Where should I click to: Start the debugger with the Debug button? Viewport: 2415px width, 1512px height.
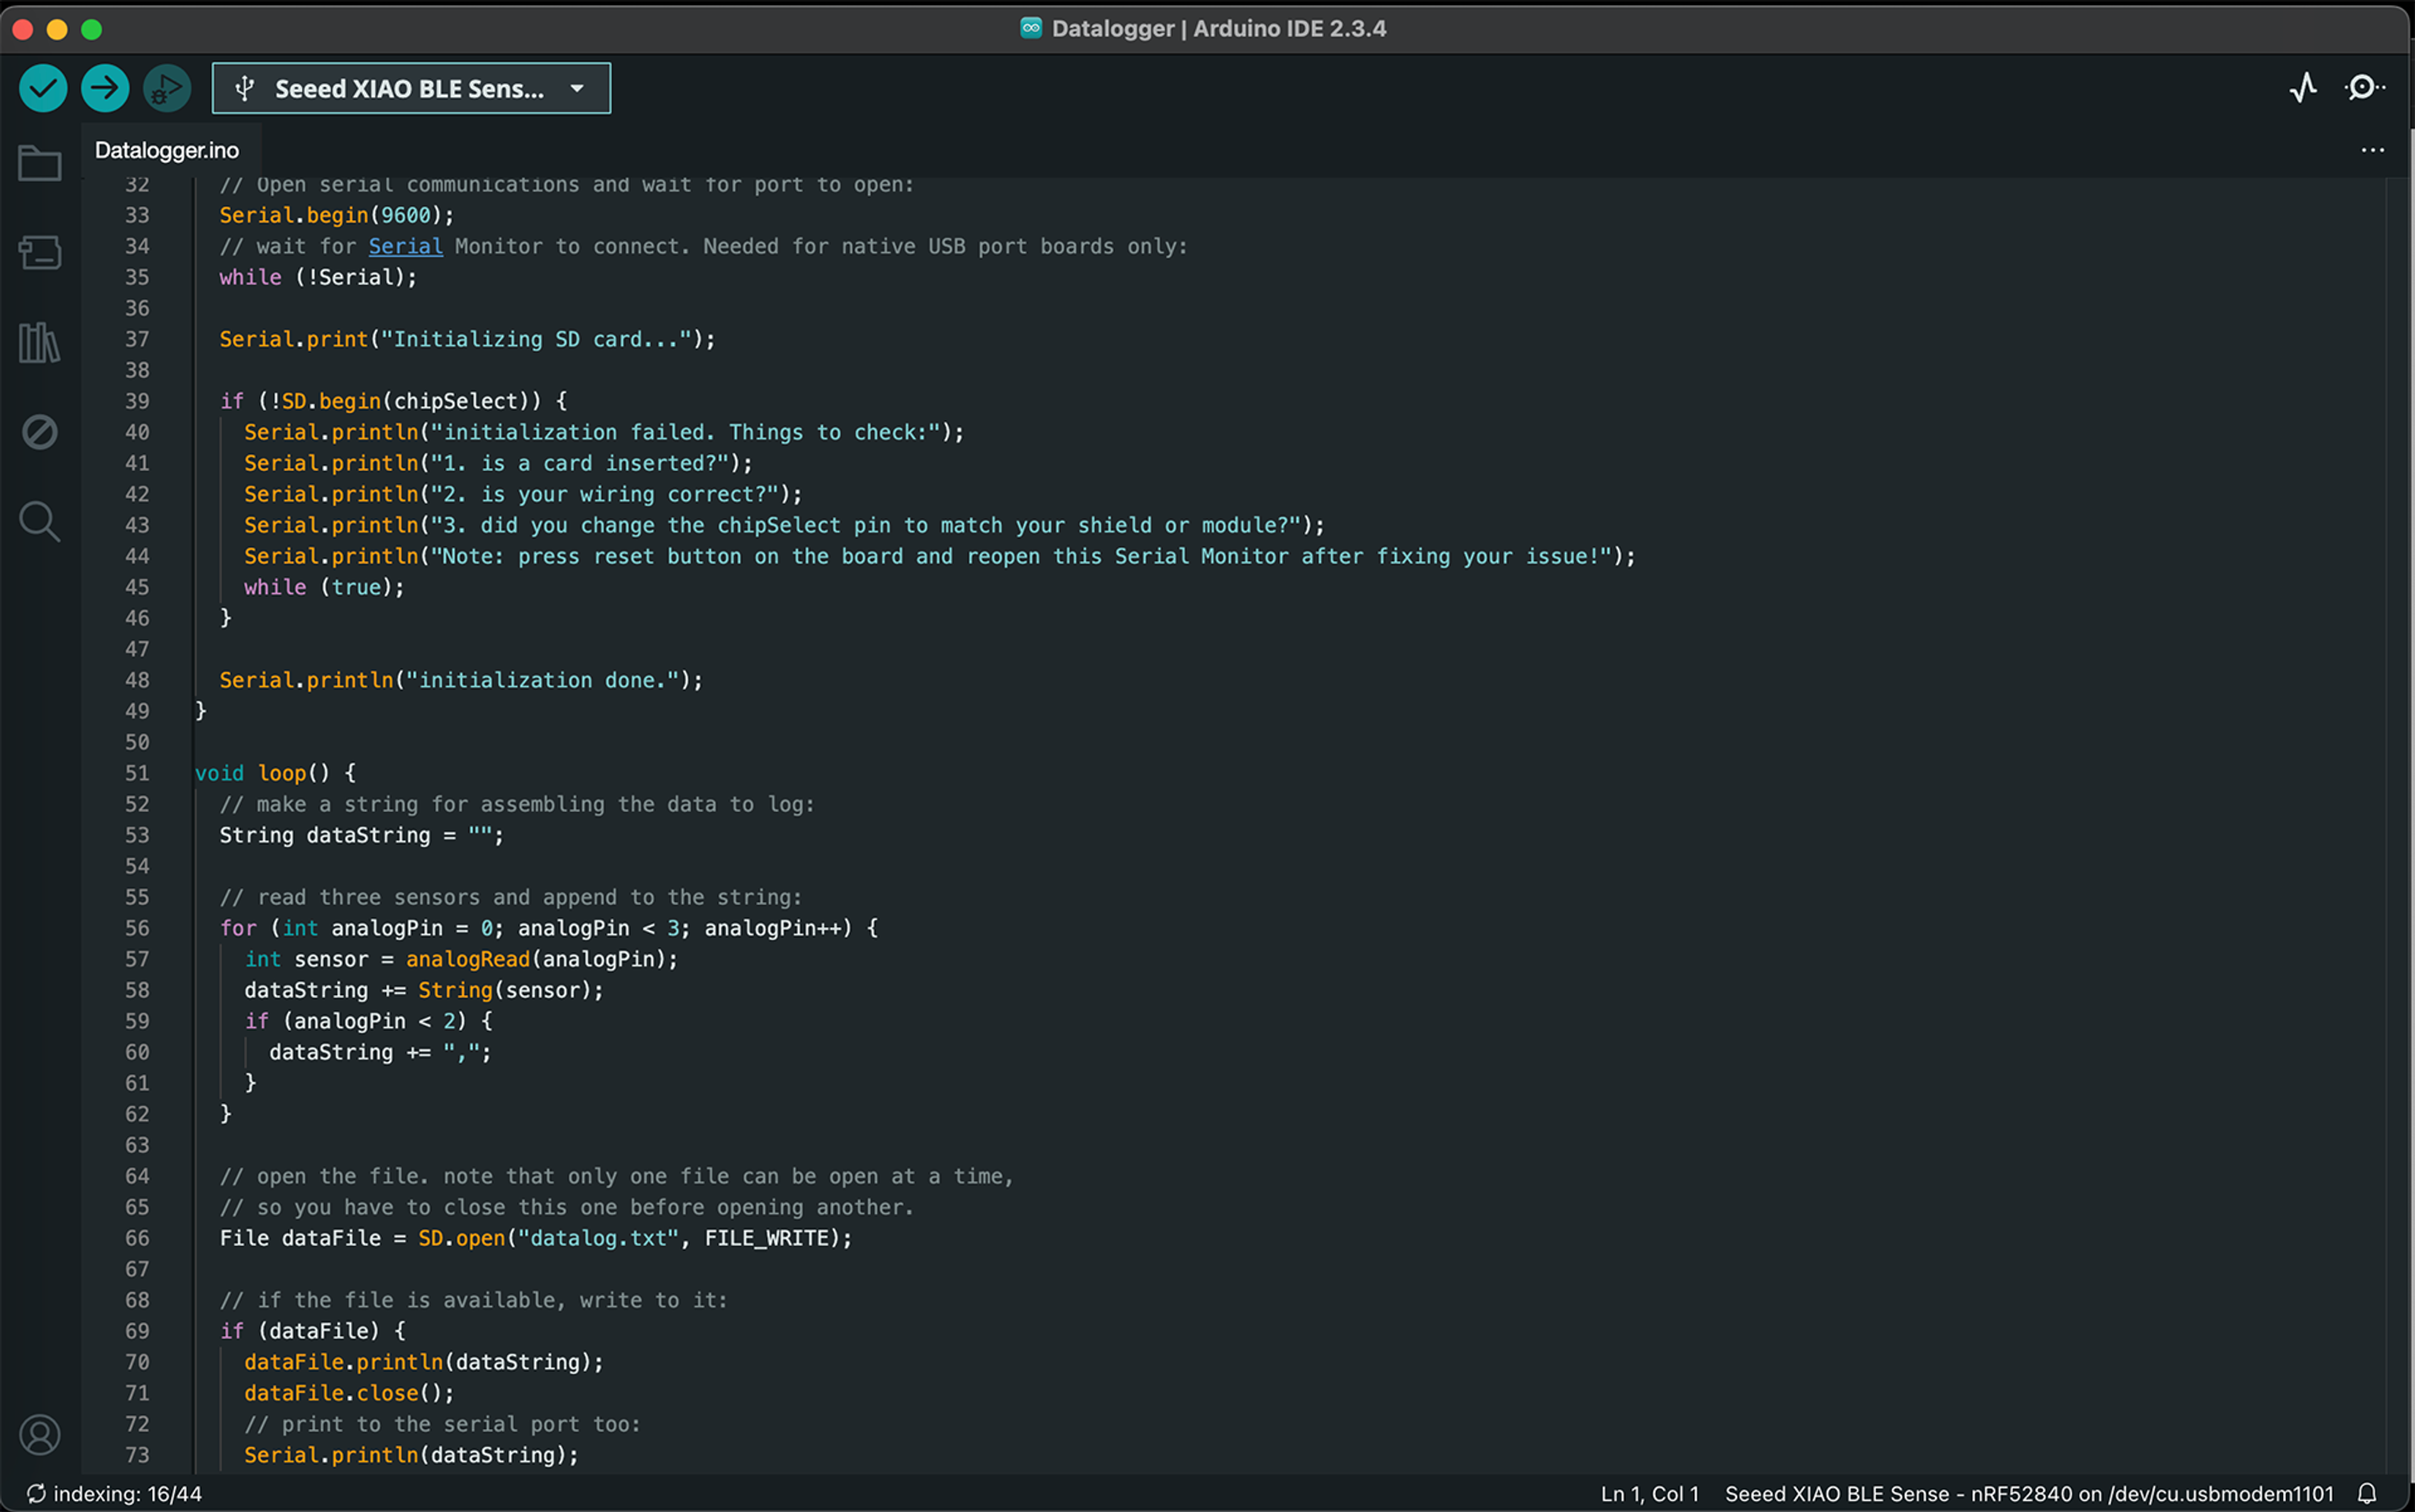166,88
